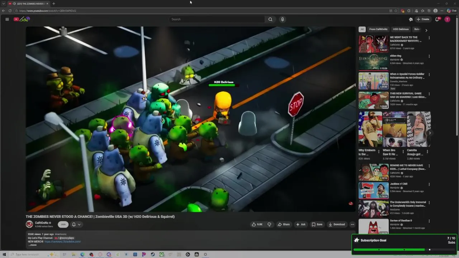This screenshot has width=459, height=258.
Task: Open options for Jackbox n' Chill video
Action: coord(429,185)
